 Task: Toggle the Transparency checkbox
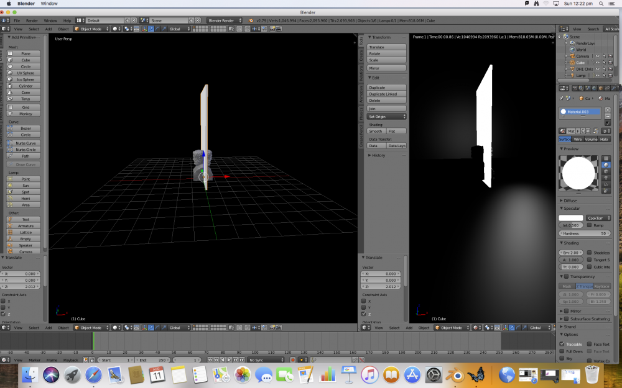click(565, 277)
